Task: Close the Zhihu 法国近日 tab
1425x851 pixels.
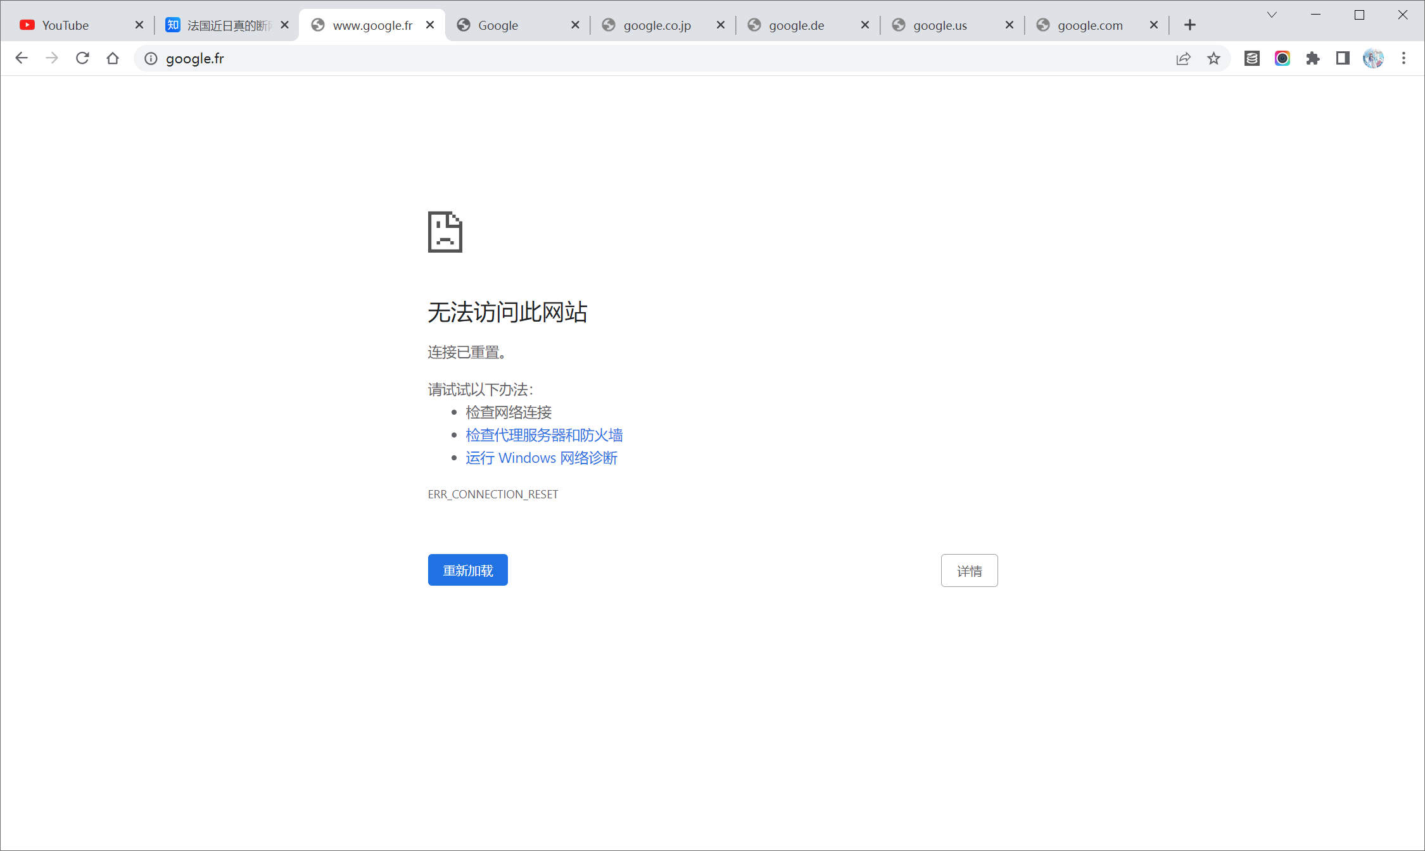Action: (285, 25)
